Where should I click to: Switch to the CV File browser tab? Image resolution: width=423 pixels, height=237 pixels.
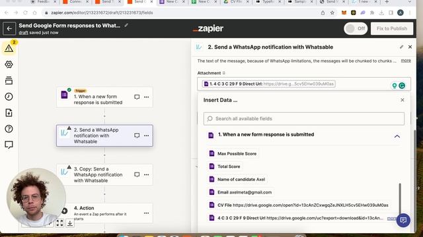(236, 2)
